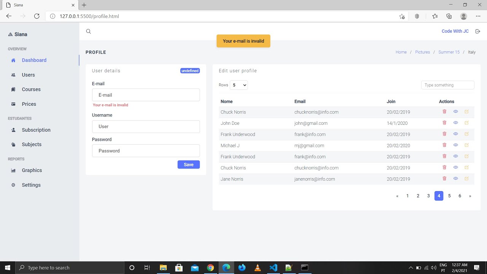Open the Rows count dropdown
This screenshot has height=274, width=487.
(x=239, y=85)
